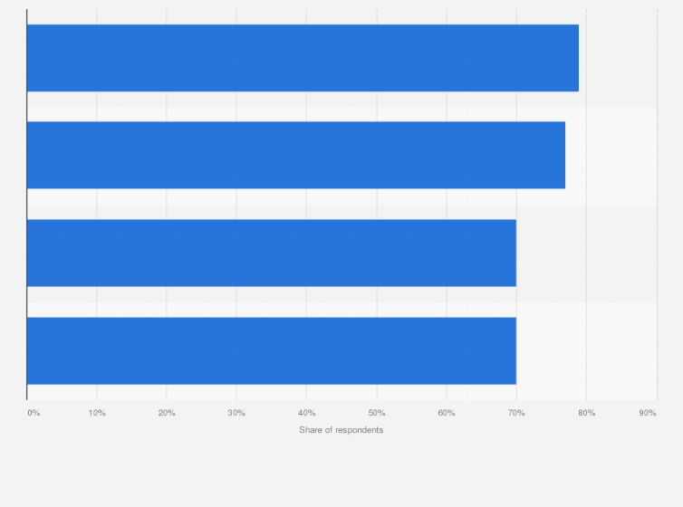683x507 pixels.
Task: Select the second blue bar from top
Action: (x=296, y=155)
